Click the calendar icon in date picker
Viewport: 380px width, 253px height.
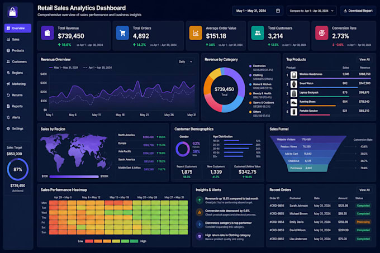(278, 11)
